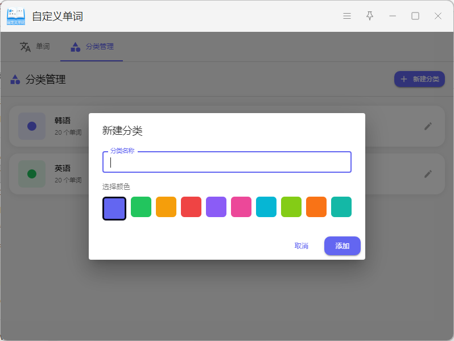Click the pencil edit icon for 英语
Viewport: 454px width, 341px height.
coord(428,174)
